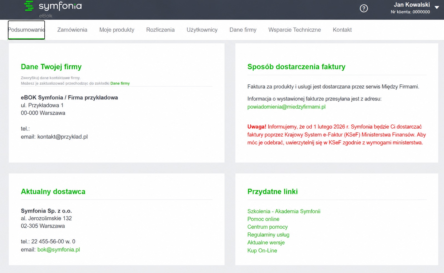Screen dimensions: 444x273
Task: Click the powiadomienia@miedzyfirmami.pl email link
Action: pos(286,107)
